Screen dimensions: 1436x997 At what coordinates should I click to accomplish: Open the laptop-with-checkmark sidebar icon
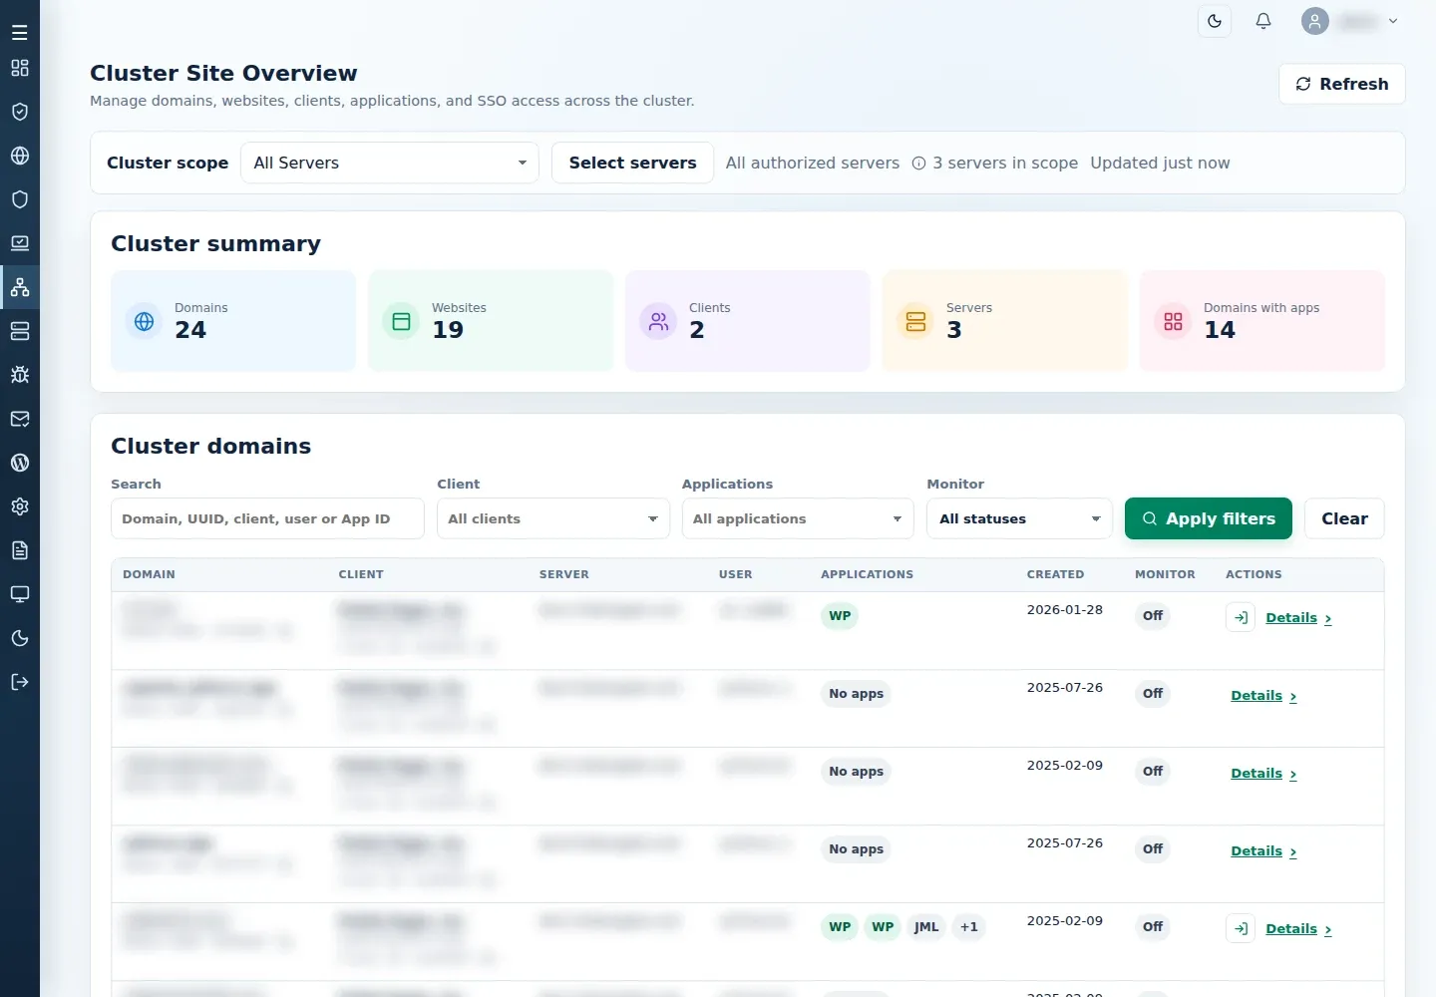pos(20,243)
